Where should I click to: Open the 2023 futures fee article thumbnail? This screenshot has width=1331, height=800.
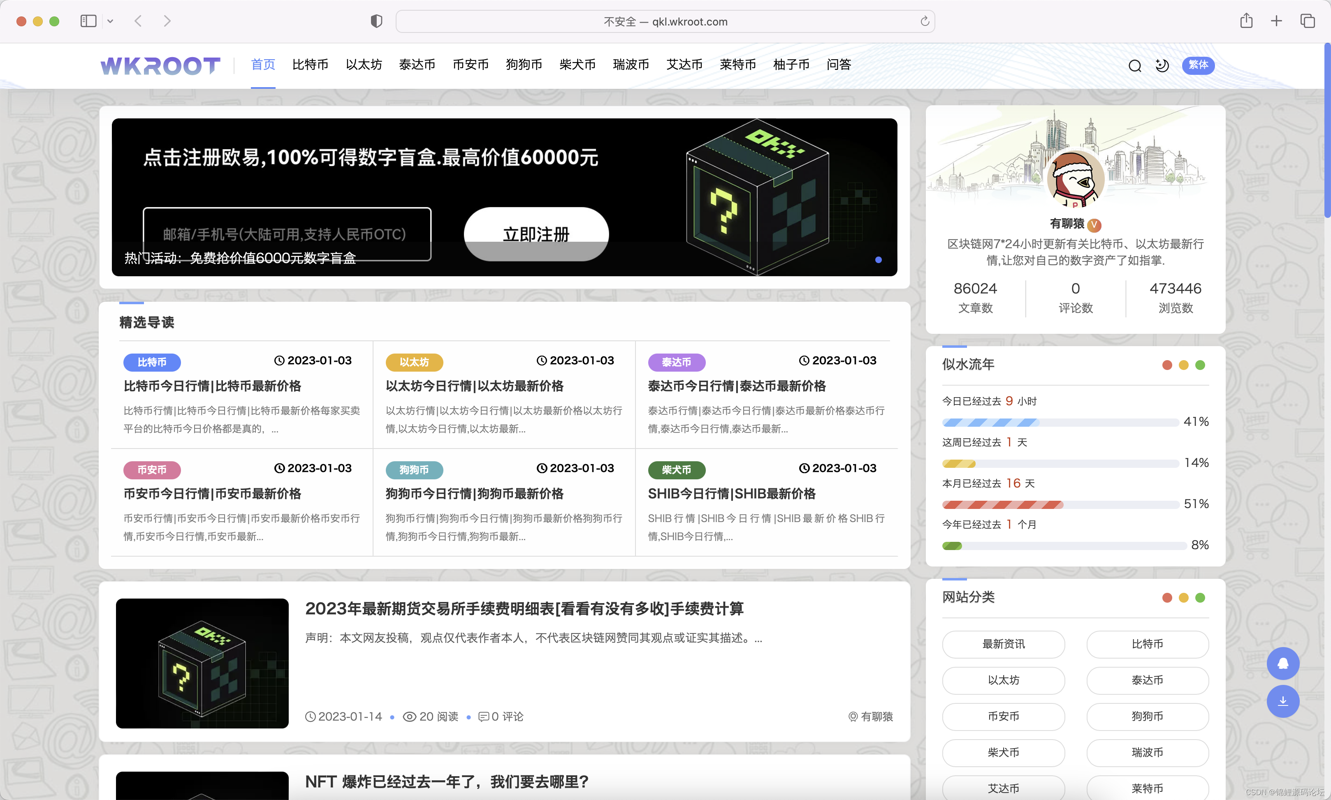tap(202, 663)
